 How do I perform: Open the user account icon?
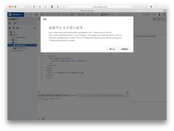(164, 14)
